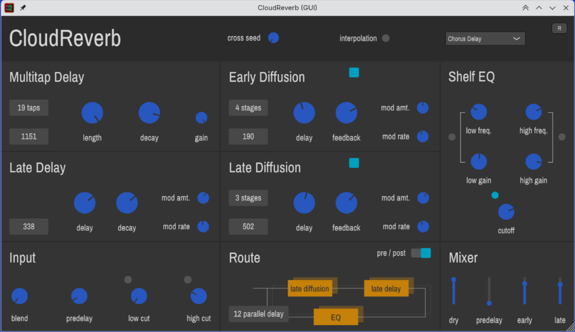Click the 502 late diffusion seed box
This screenshot has height=332, width=575.
click(x=249, y=227)
